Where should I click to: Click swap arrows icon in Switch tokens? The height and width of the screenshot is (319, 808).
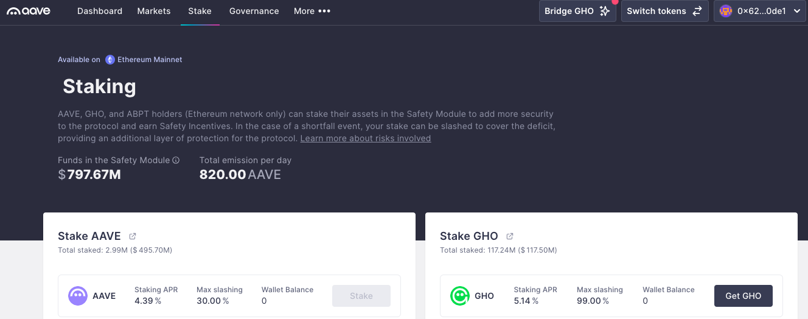pos(697,11)
